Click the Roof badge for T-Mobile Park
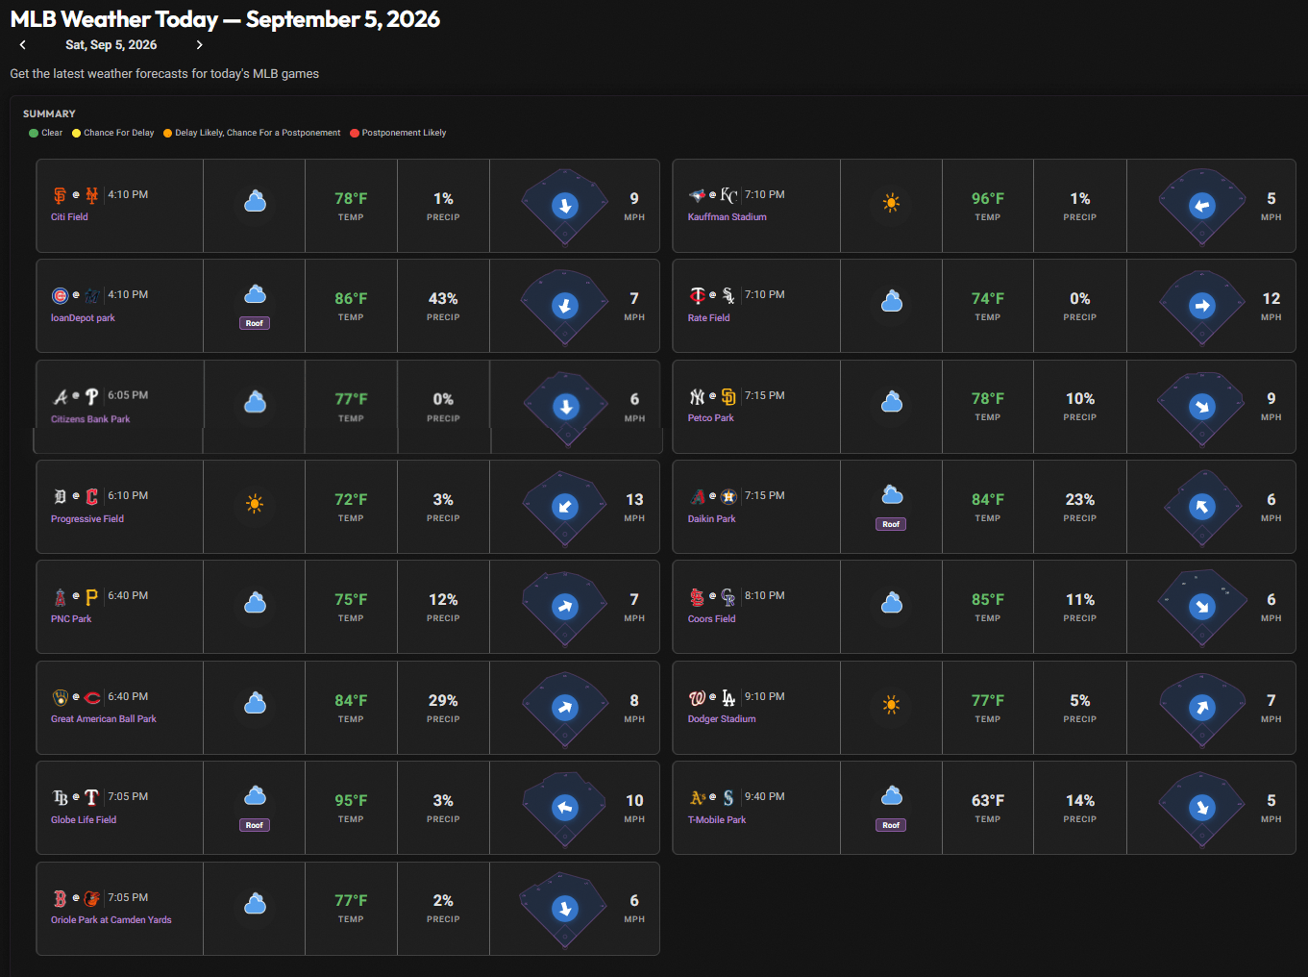This screenshot has height=977, width=1308. (x=891, y=825)
